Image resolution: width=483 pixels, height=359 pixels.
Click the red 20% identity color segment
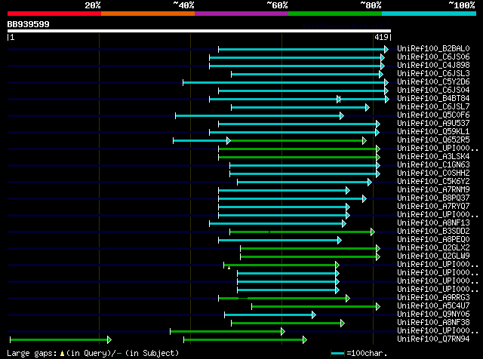[x=54, y=14]
